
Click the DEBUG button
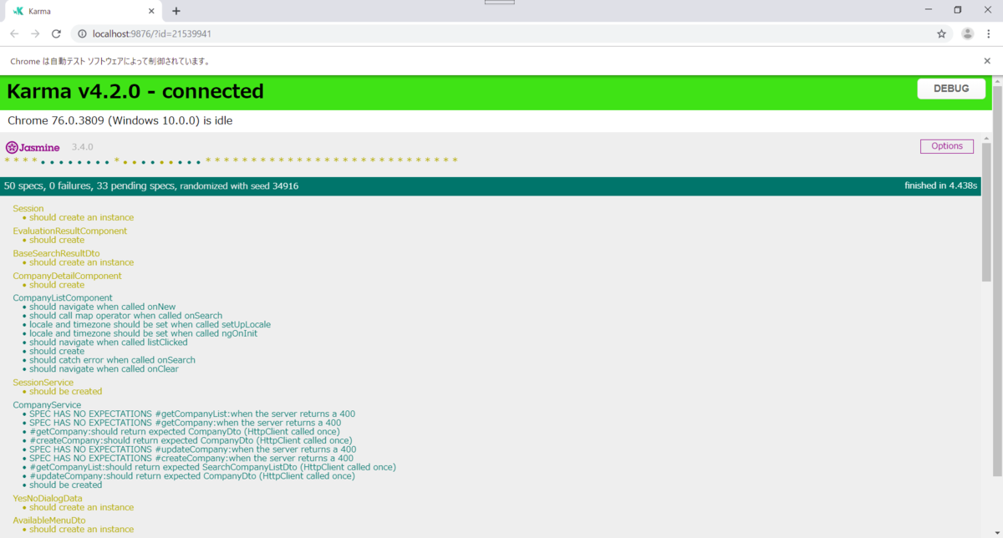pos(951,89)
